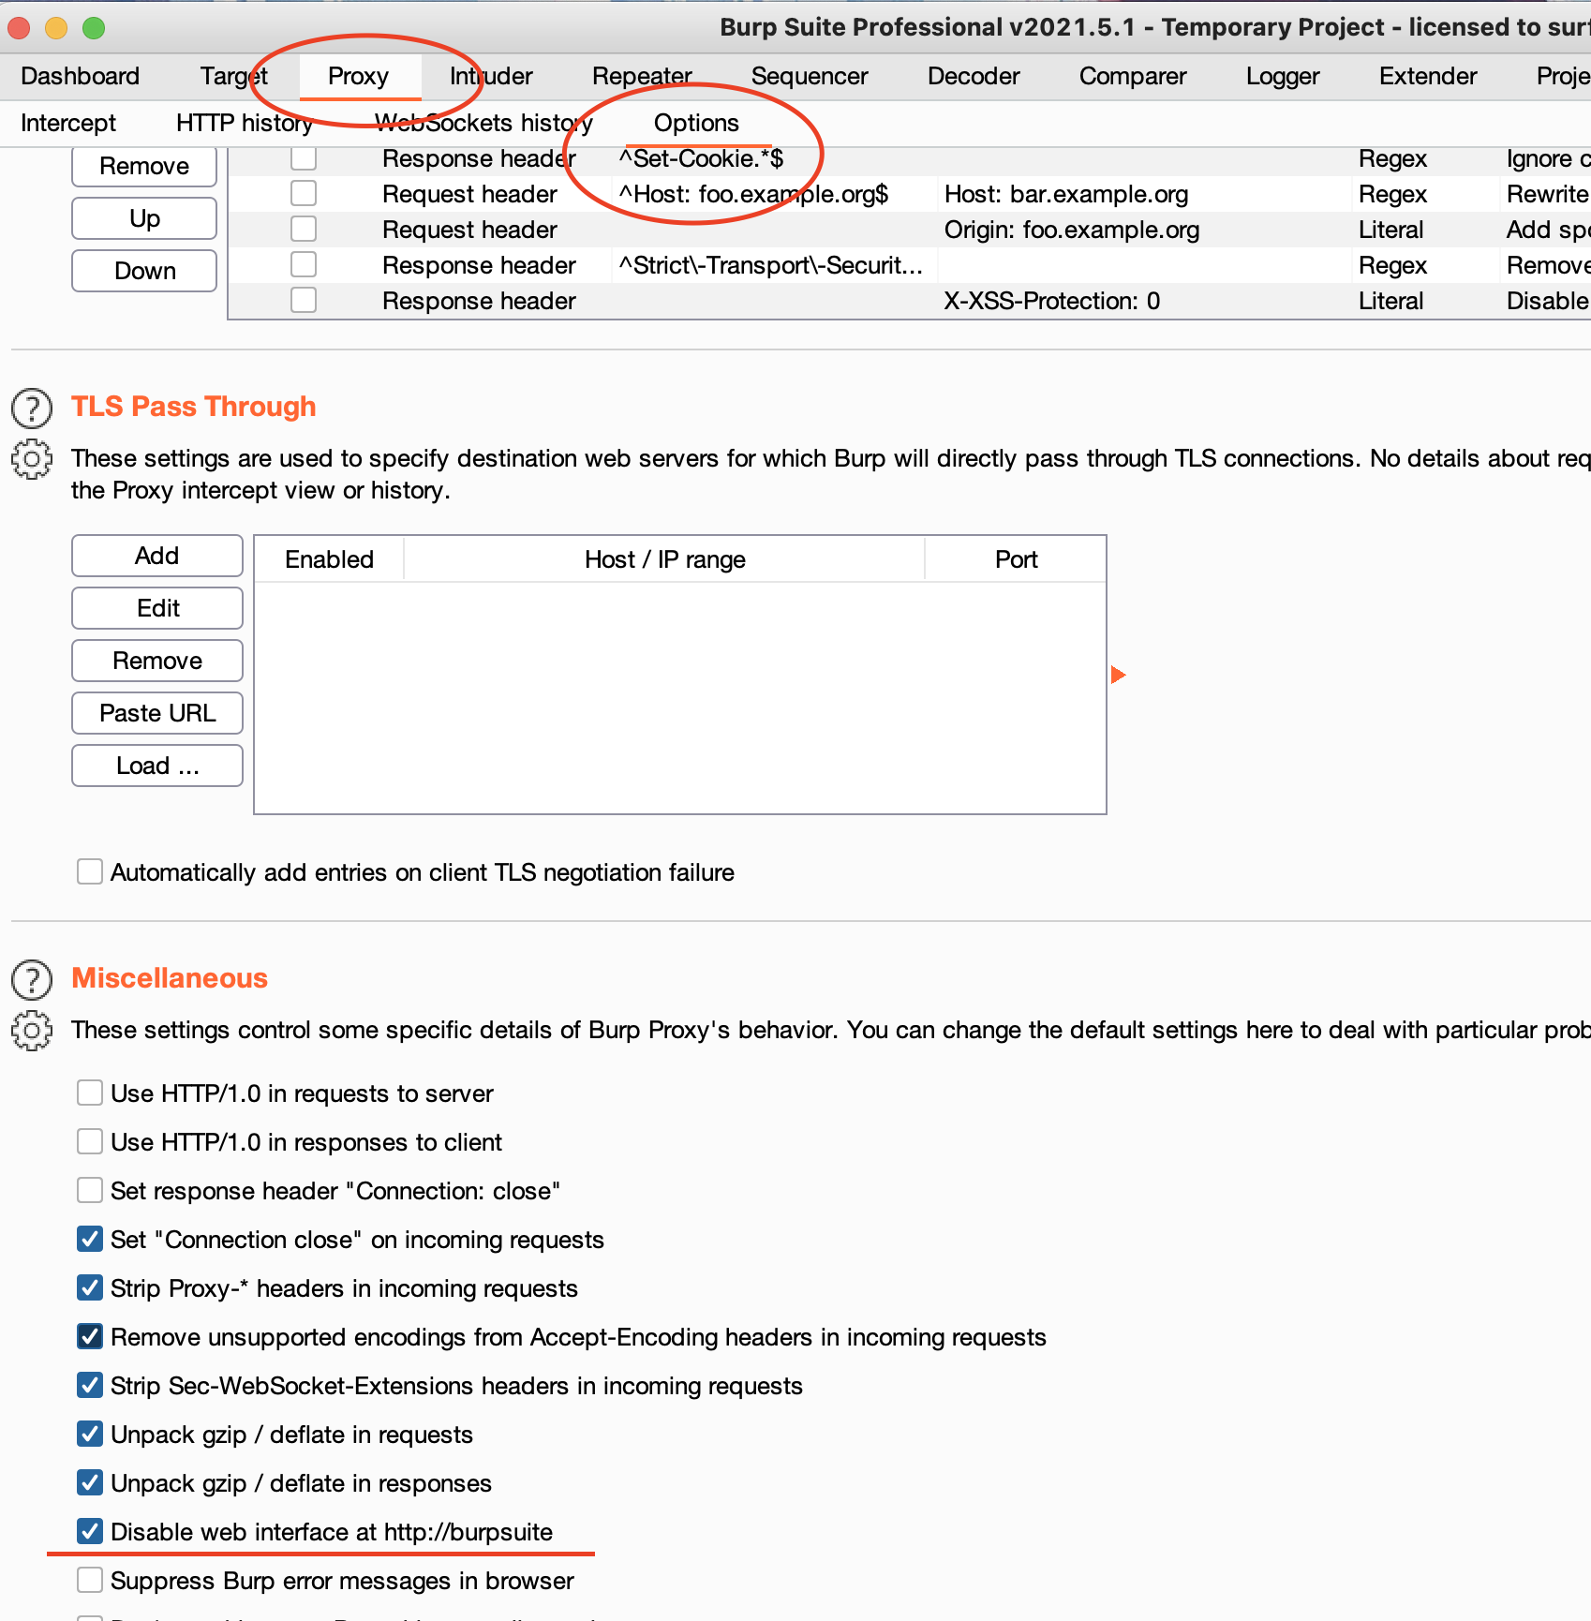
Task: Click the orange arrow beside TLS table
Action: [x=1117, y=675]
